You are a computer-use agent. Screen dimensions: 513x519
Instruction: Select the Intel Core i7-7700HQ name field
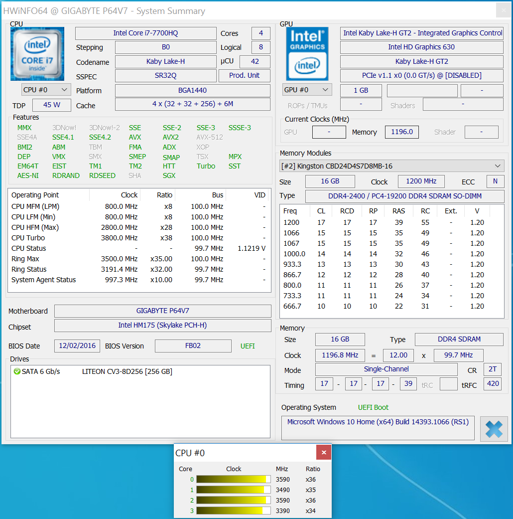(145, 33)
